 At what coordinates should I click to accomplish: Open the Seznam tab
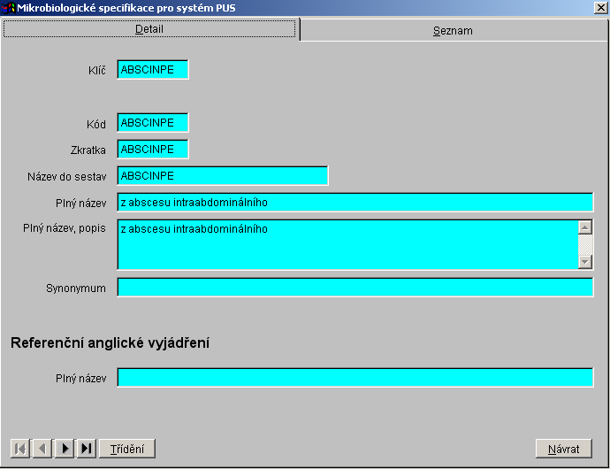[453, 30]
